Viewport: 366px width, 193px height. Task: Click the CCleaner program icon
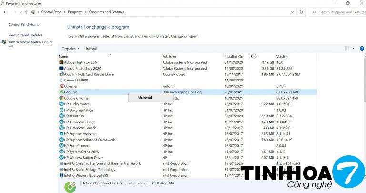pyautogui.click(x=61, y=86)
